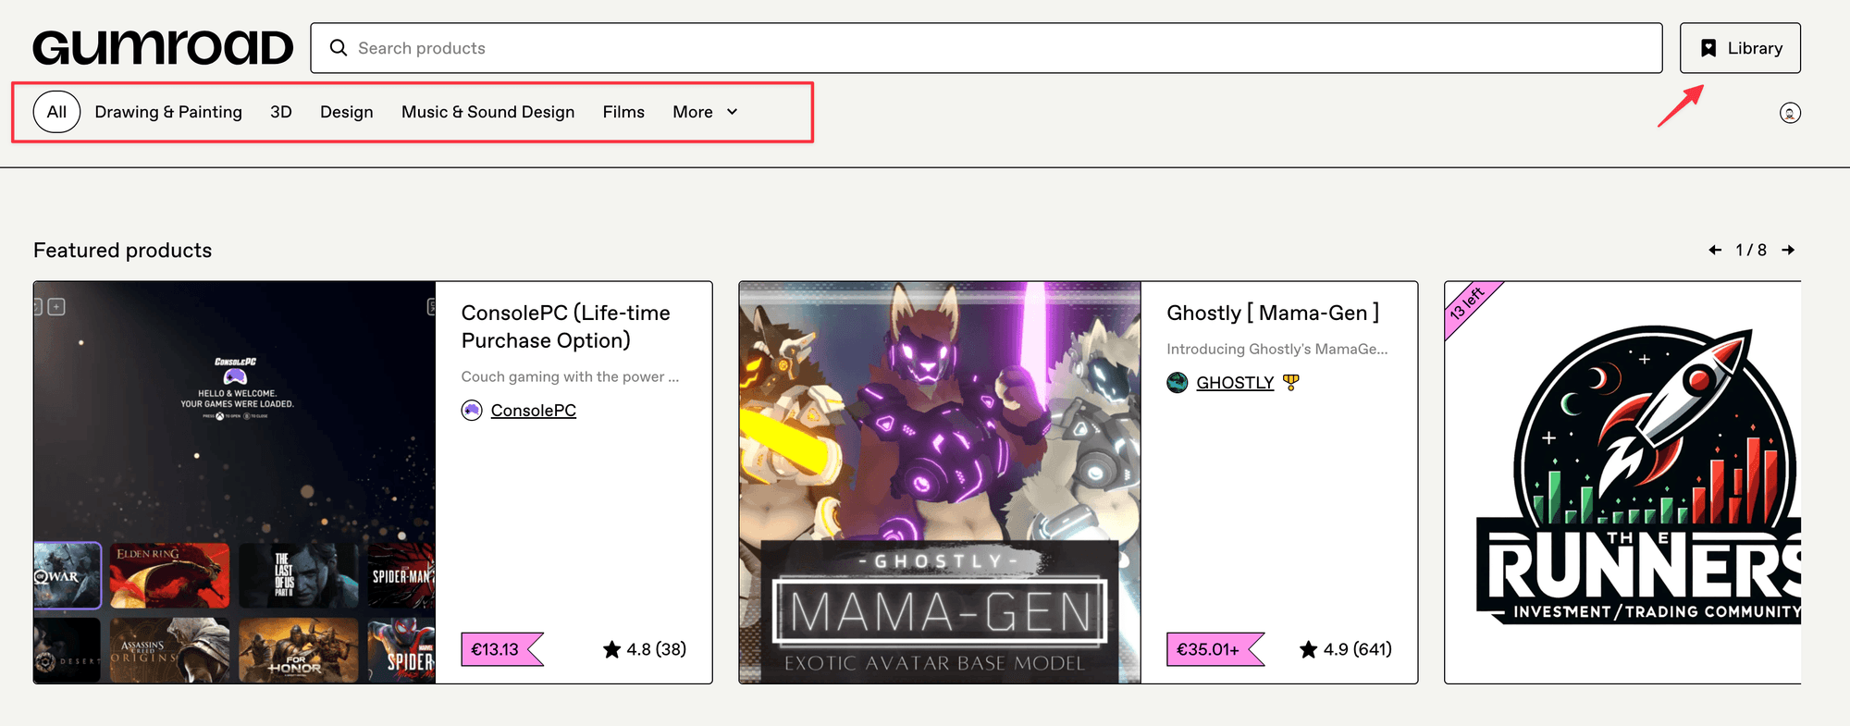The image size is (1850, 726).
Task: Click the €35.01+ price tag
Action: [1215, 649]
